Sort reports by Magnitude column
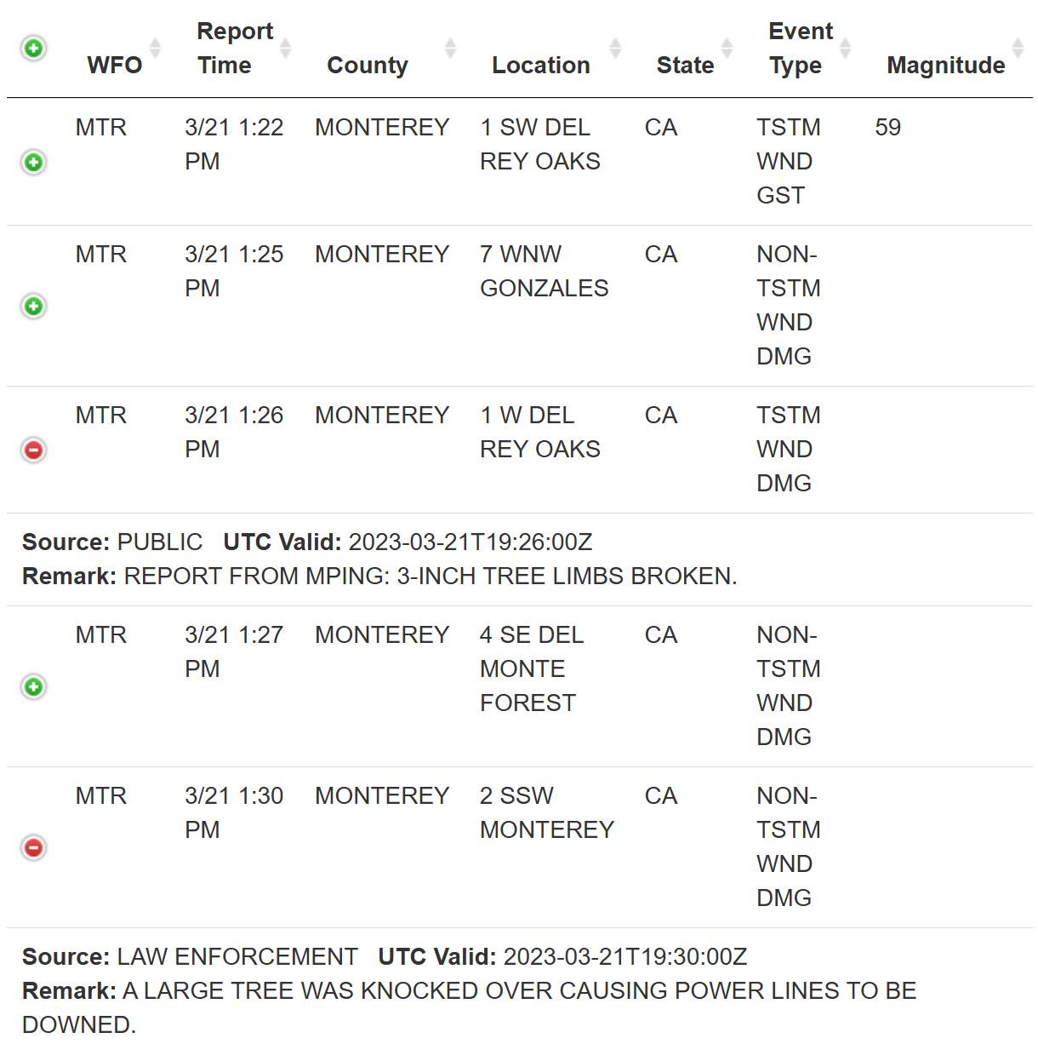The image size is (1038, 1044). pyautogui.click(x=946, y=66)
